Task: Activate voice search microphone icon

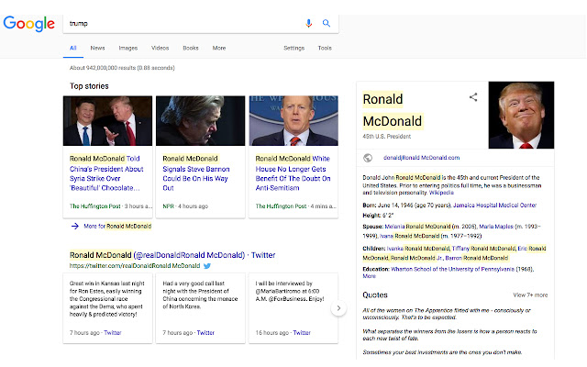Action: (308, 23)
